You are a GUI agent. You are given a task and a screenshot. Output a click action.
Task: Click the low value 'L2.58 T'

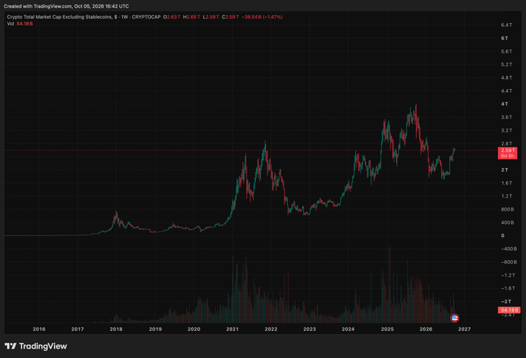pyautogui.click(x=211, y=17)
